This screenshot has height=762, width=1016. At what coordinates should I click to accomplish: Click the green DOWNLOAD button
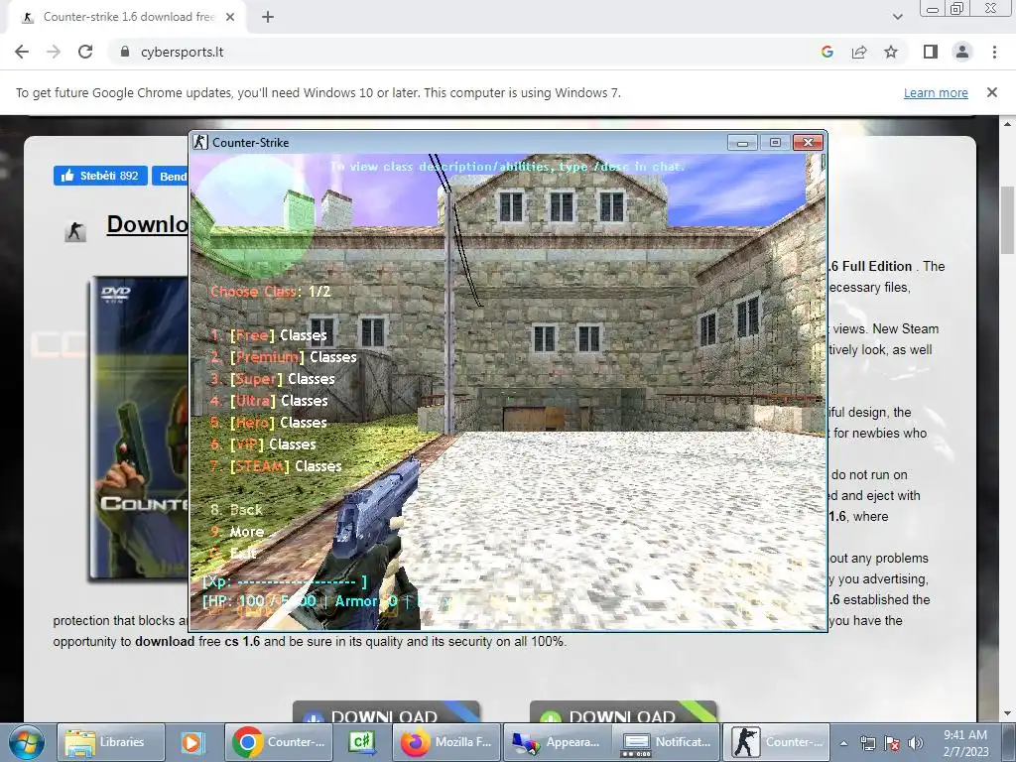(623, 711)
